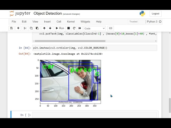Open the Kernel menu

(x=71, y=22)
